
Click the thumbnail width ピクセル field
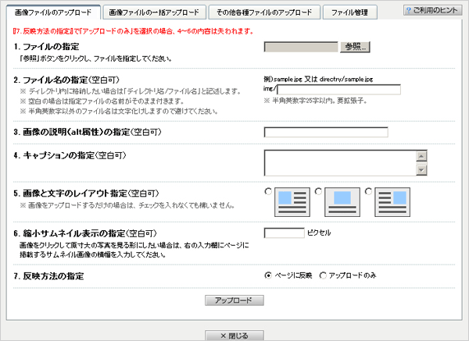tap(285, 233)
